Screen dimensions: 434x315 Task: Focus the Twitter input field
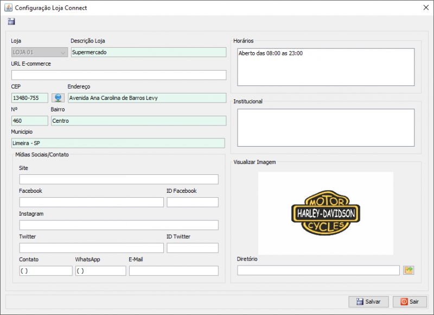click(91, 248)
